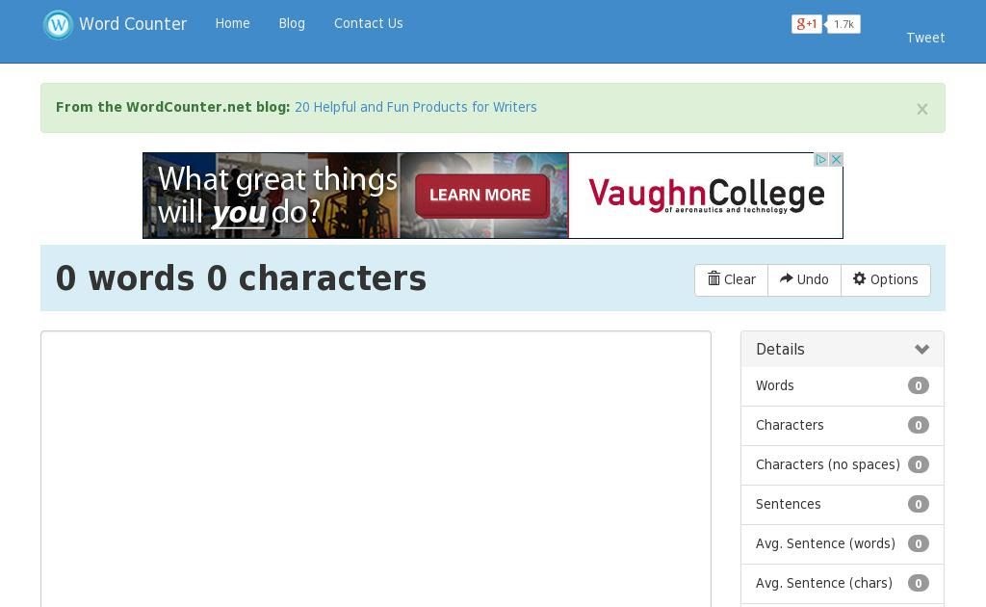
Task: Click the Undo button
Action: (x=804, y=280)
